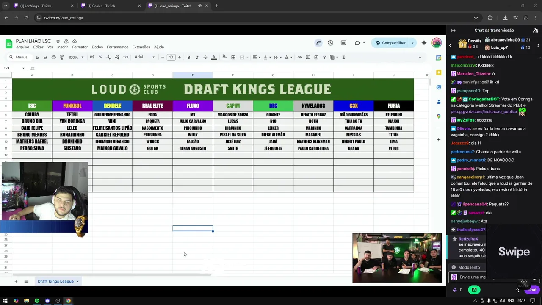Open the comments history icon
542x305 pixels.
tap(343, 43)
